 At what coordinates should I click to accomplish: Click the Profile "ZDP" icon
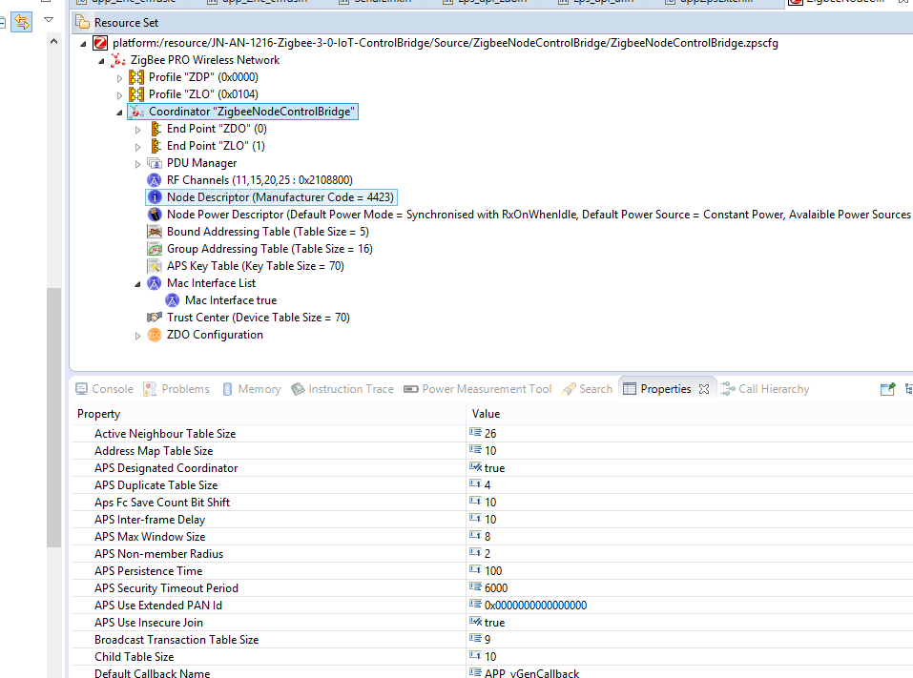click(136, 77)
